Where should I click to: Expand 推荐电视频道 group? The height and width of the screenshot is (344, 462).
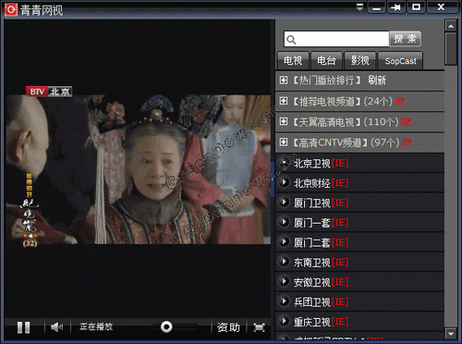[284, 101]
